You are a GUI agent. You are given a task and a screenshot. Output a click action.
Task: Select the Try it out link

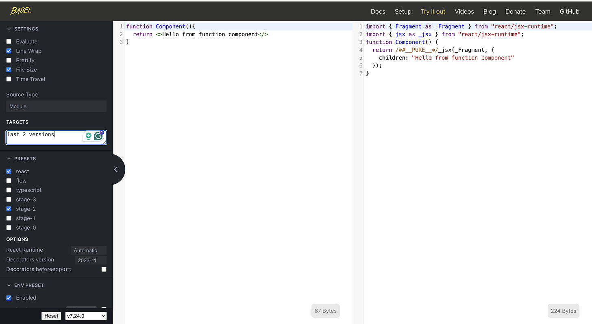(433, 11)
